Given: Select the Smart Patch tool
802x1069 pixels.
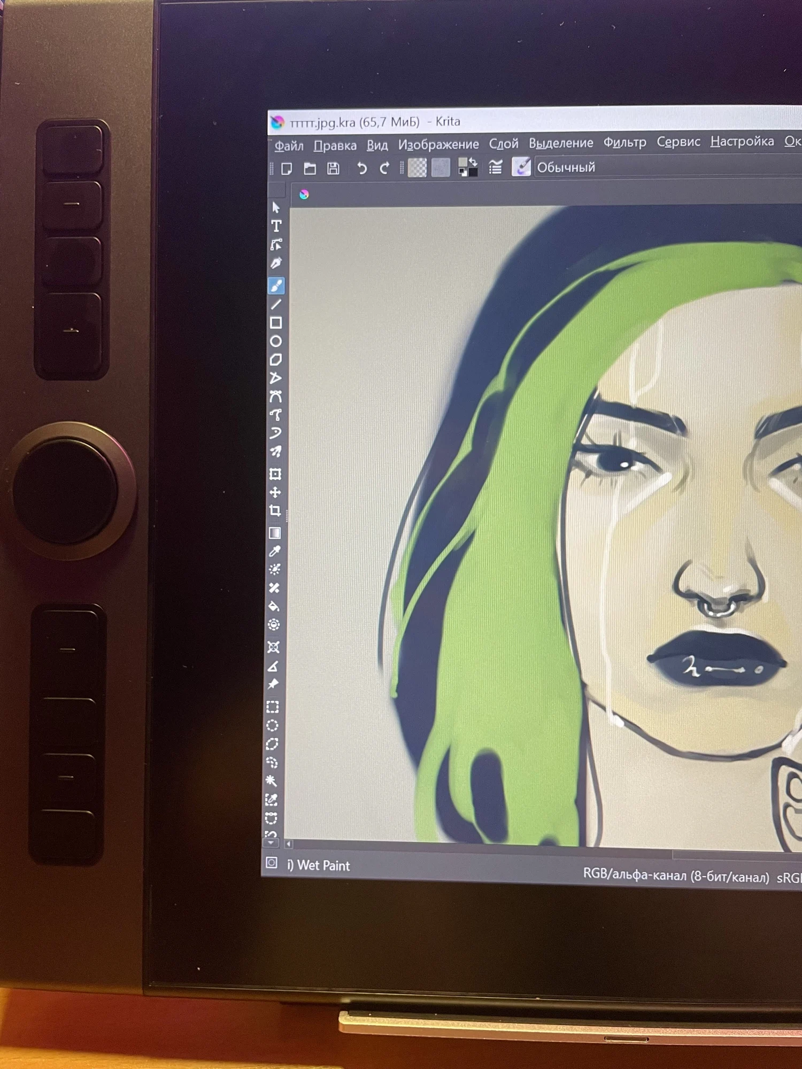Looking at the screenshot, I should [x=274, y=588].
